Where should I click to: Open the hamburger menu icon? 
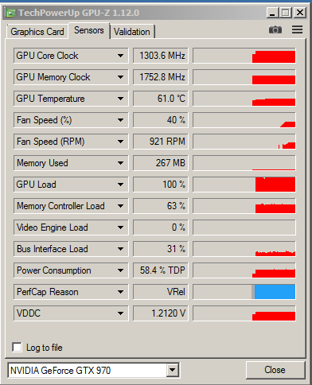(297, 29)
